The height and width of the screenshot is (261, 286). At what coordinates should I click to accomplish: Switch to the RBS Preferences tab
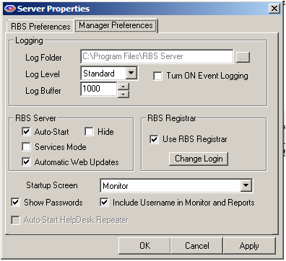(x=40, y=27)
